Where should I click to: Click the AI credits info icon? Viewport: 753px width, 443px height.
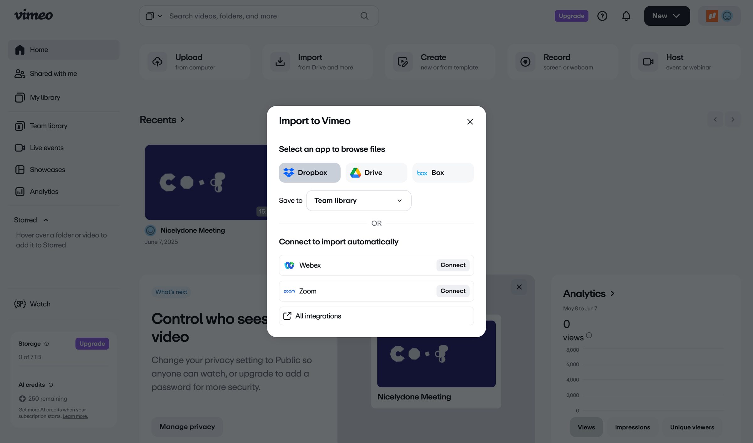(x=51, y=385)
